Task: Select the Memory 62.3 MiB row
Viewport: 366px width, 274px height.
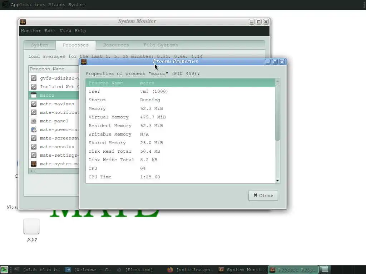Action: tap(180, 108)
